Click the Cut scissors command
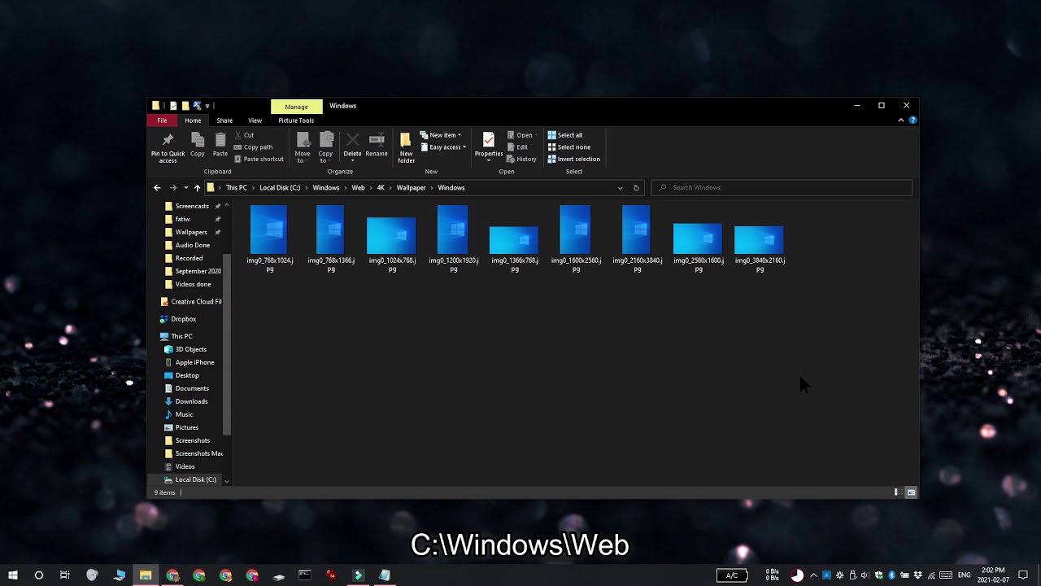1041x586 pixels. pyautogui.click(x=244, y=135)
